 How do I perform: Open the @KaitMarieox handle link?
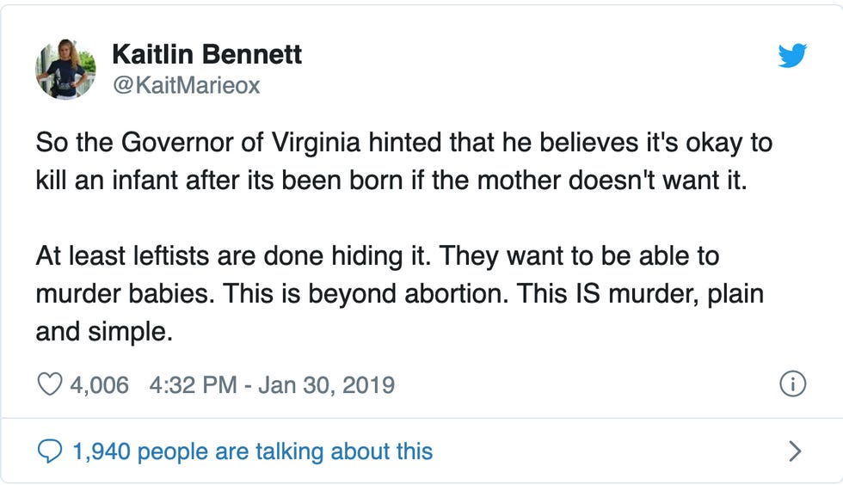(186, 85)
